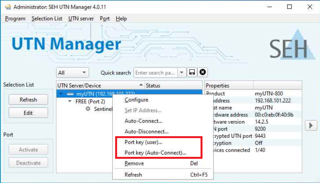This screenshot has width=320, height=183.
Task: Click the IP address value 192.168.101.222
Action: (x=273, y=101)
